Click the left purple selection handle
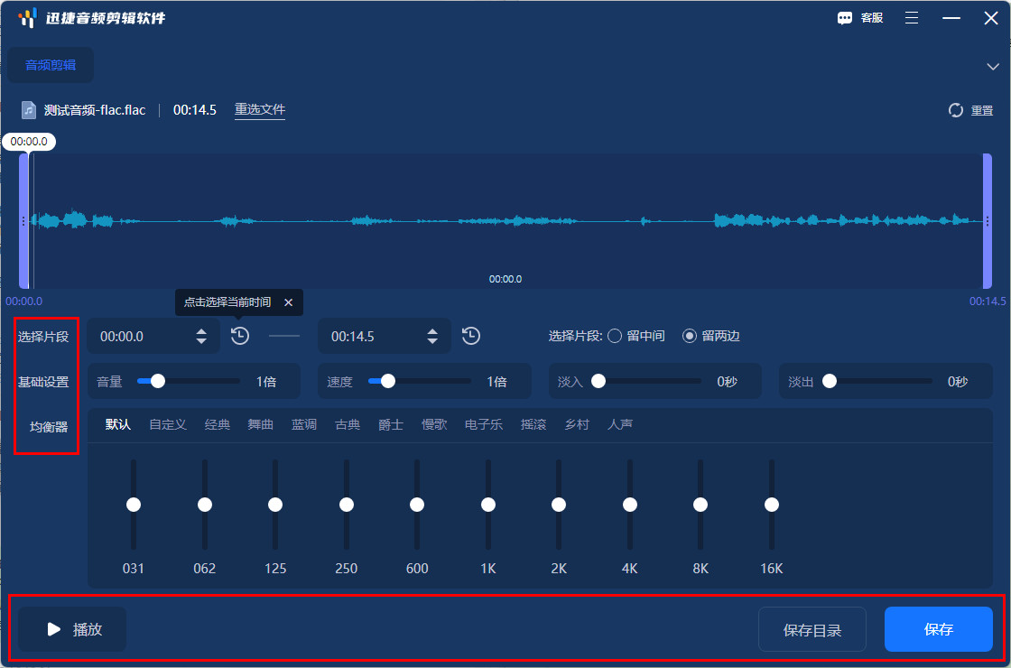 pos(23,221)
